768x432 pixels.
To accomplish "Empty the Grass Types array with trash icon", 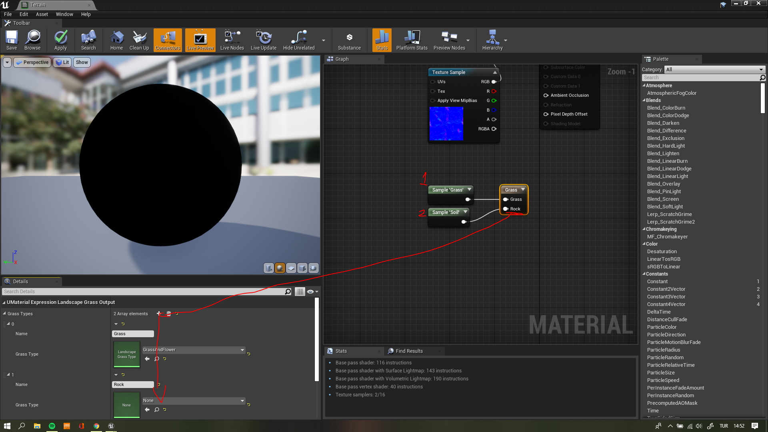I will coord(168,314).
